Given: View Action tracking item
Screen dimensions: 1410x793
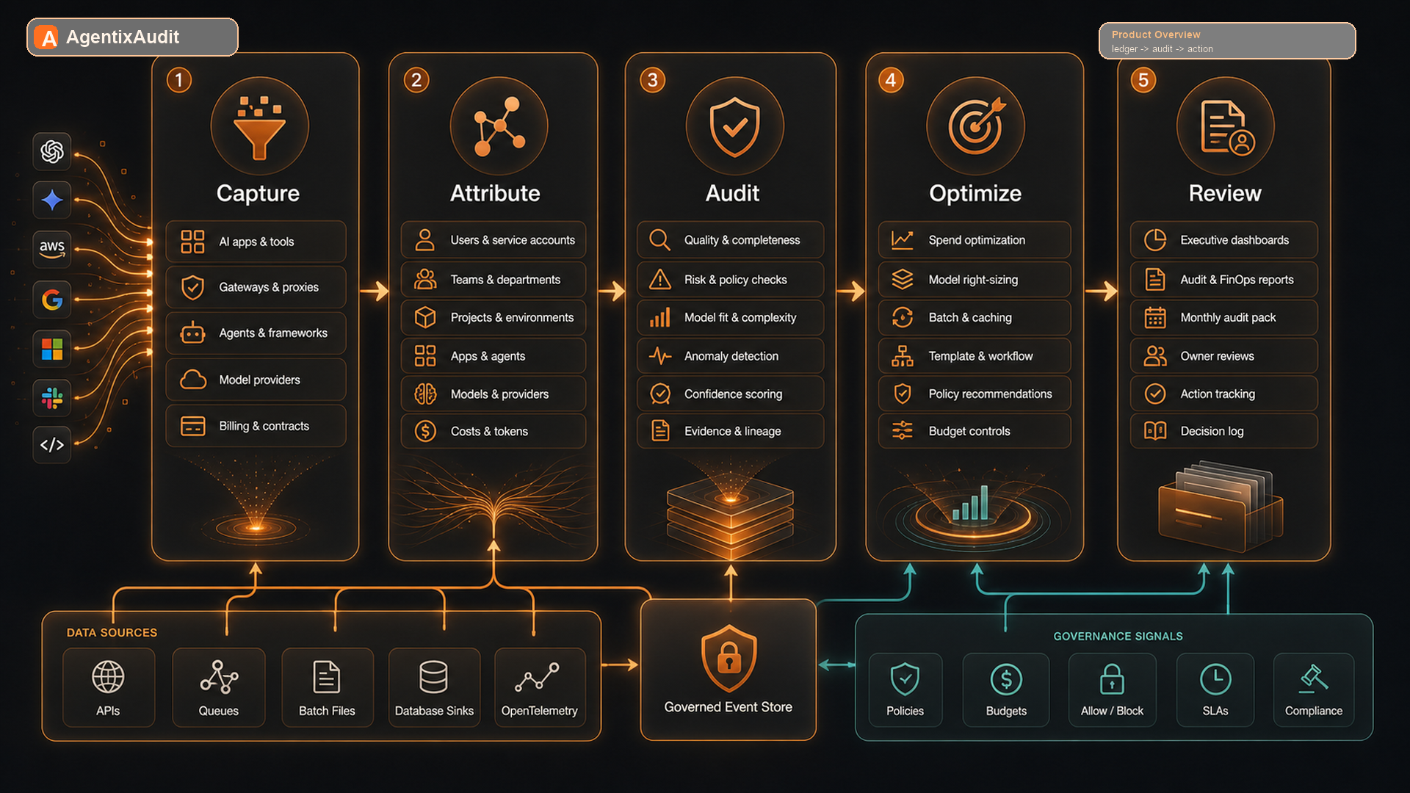Looking at the screenshot, I should coord(1224,394).
